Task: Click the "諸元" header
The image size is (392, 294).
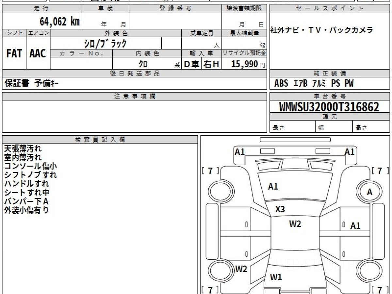Action: [x=330, y=117]
